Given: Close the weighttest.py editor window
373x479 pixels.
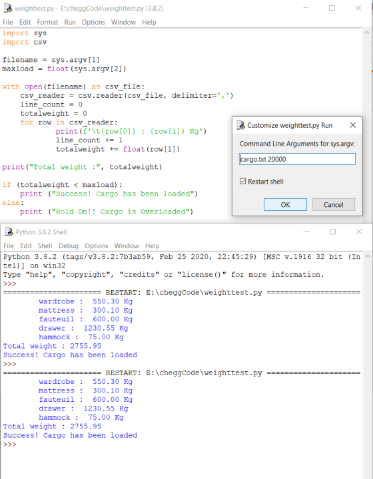Looking at the screenshot, I should click(x=358, y=8).
